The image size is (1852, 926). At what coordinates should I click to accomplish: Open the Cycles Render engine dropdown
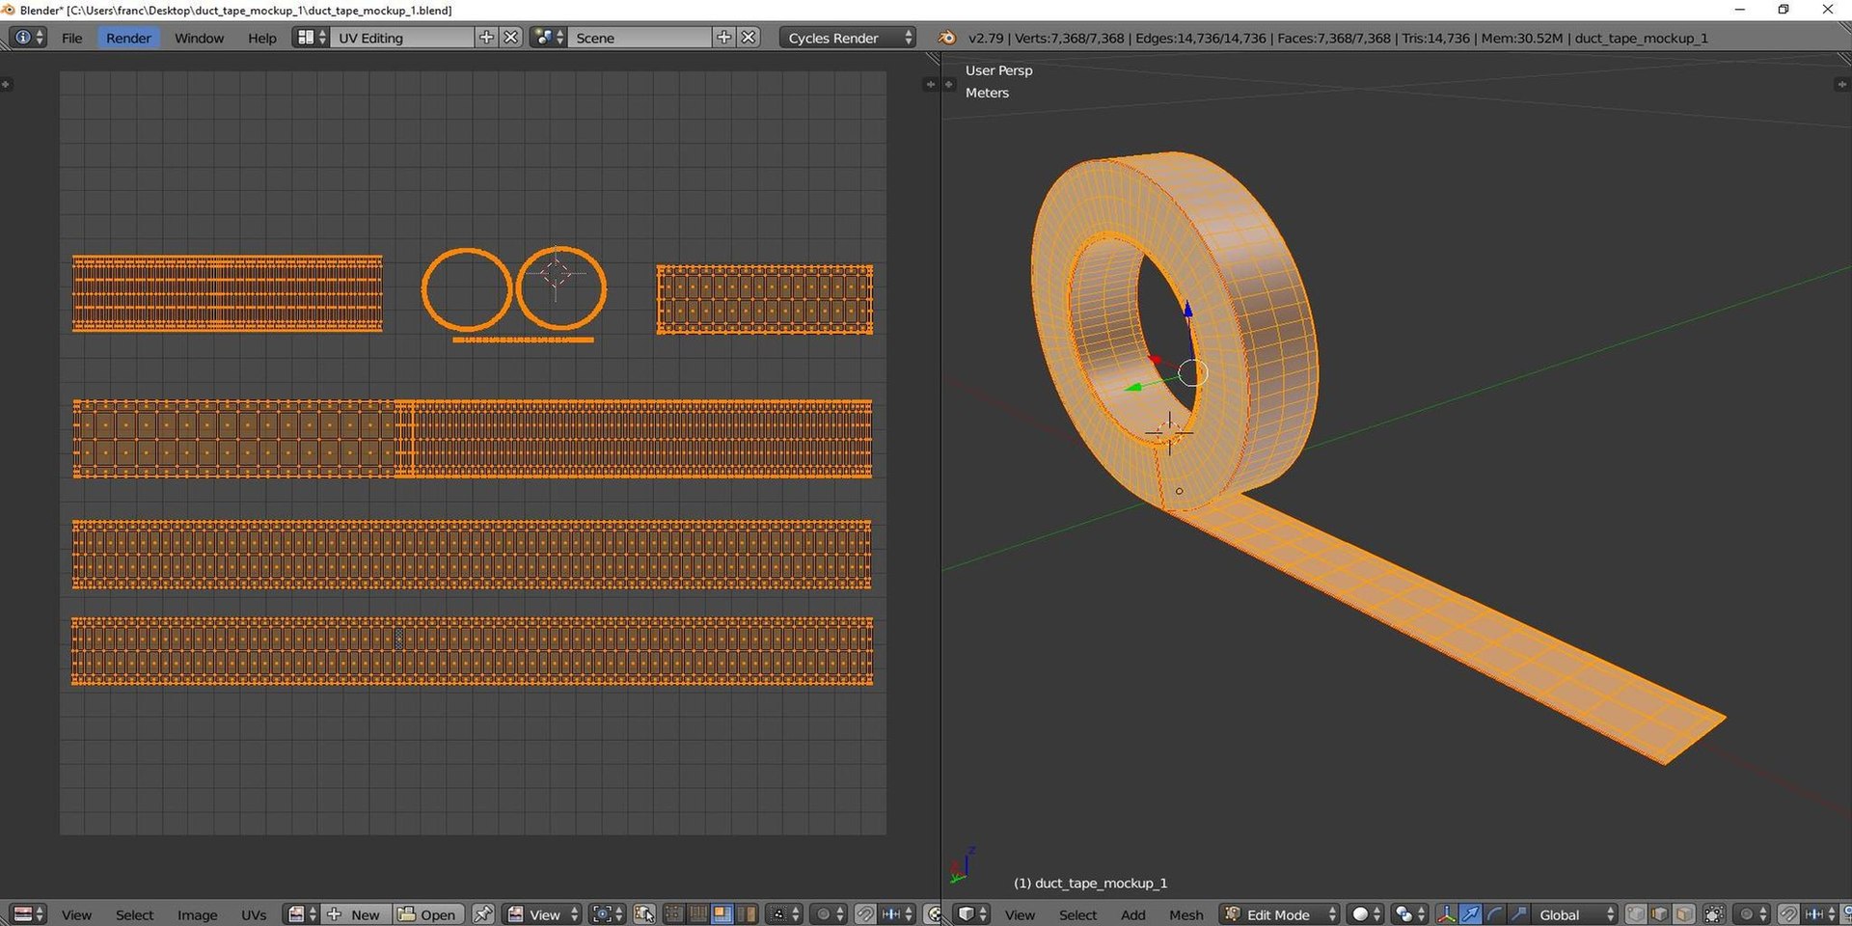(x=848, y=38)
